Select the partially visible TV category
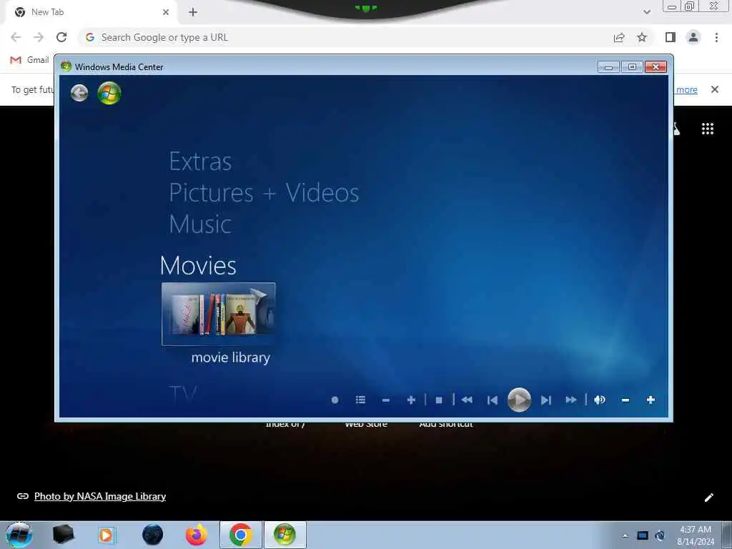 183,395
